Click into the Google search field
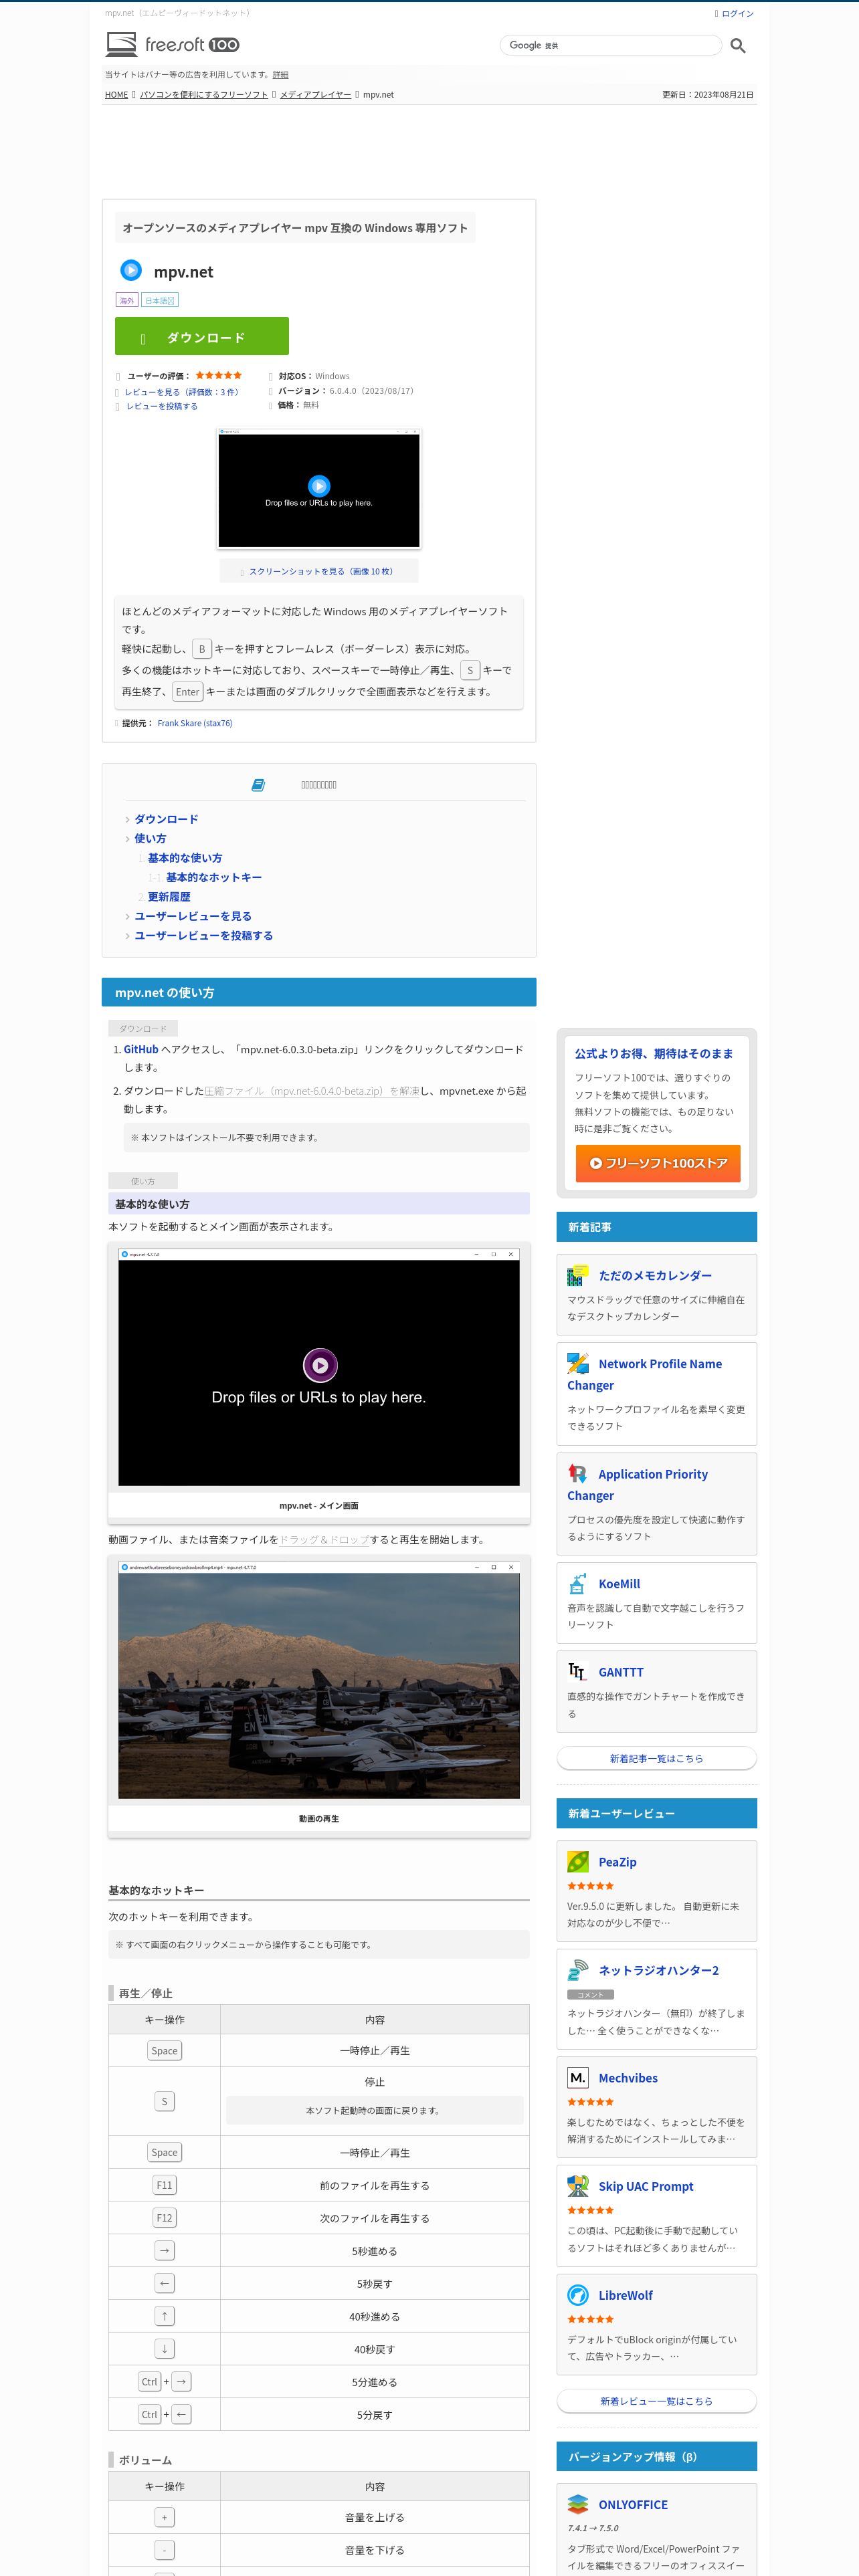The image size is (859, 2576). (x=610, y=45)
